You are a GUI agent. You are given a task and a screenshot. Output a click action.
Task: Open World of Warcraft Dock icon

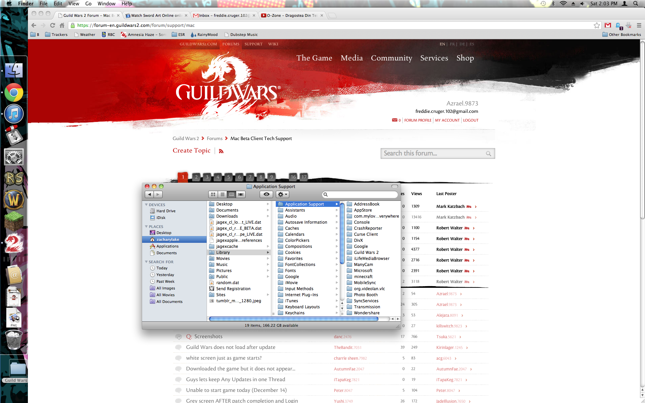[x=14, y=200]
